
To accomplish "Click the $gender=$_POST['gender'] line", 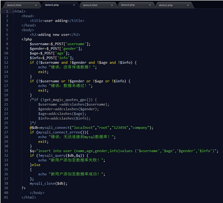I will coord(56,49).
